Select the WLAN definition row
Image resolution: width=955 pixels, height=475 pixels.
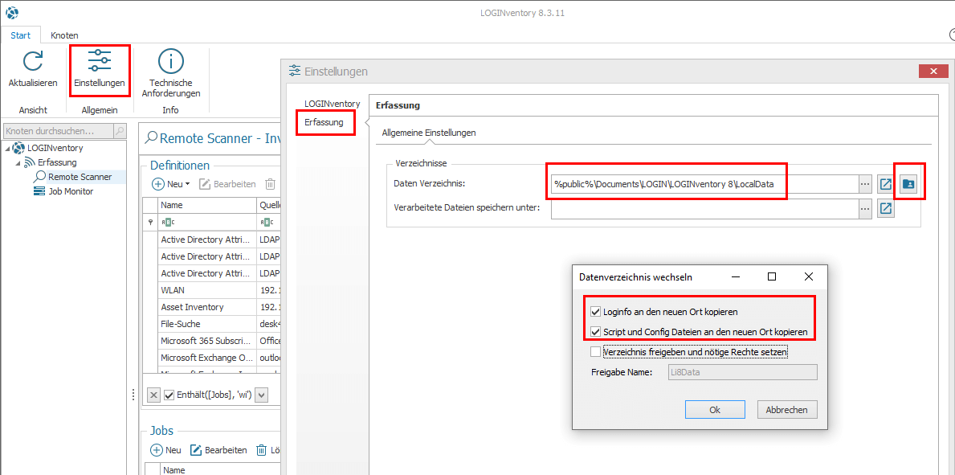(210, 290)
